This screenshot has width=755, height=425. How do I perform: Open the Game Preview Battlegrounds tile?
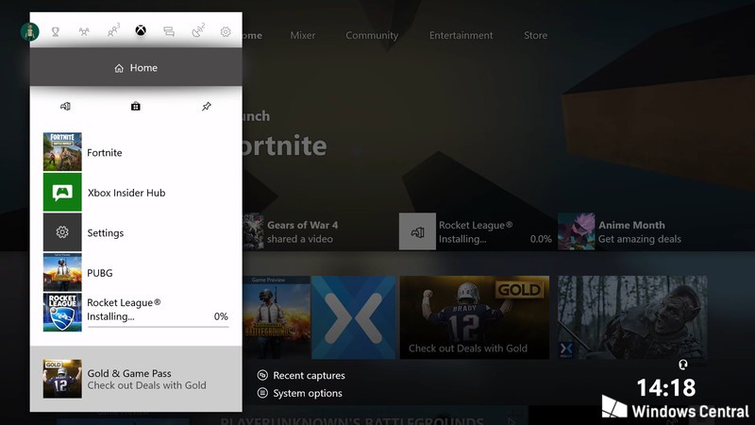(x=277, y=317)
